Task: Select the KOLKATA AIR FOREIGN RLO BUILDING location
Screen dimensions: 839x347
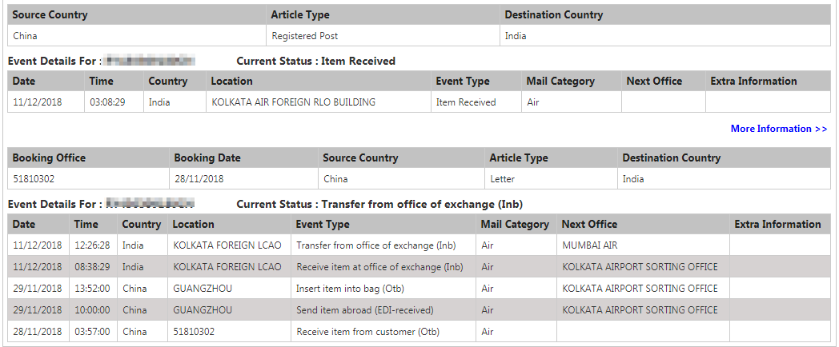Action: point(319,102)
